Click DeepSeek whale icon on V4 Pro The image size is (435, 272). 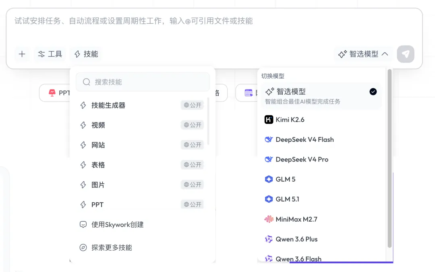(269, 160)
